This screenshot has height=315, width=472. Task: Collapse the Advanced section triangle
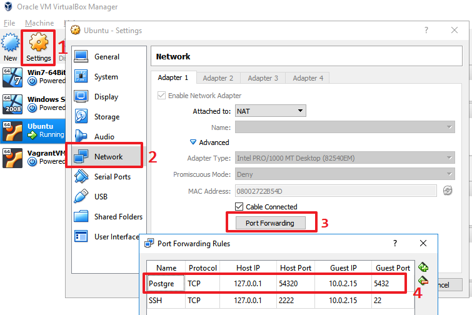point(193,142)
